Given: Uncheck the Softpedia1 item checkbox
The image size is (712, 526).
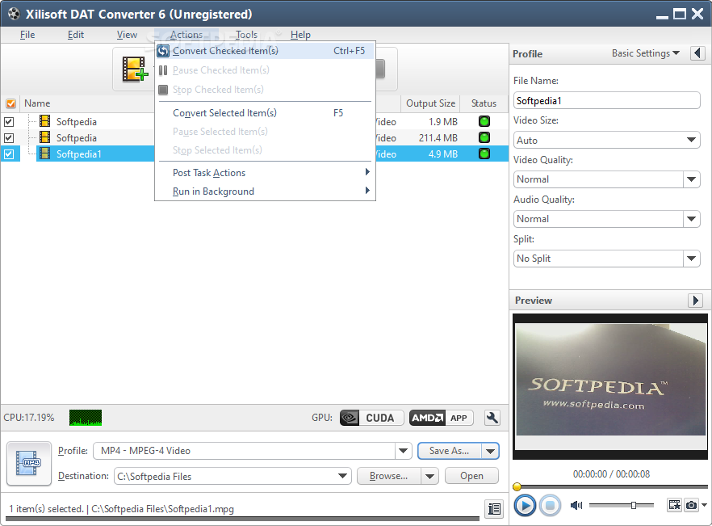Looking at the screenshot, I should click(x=9, y=154).
